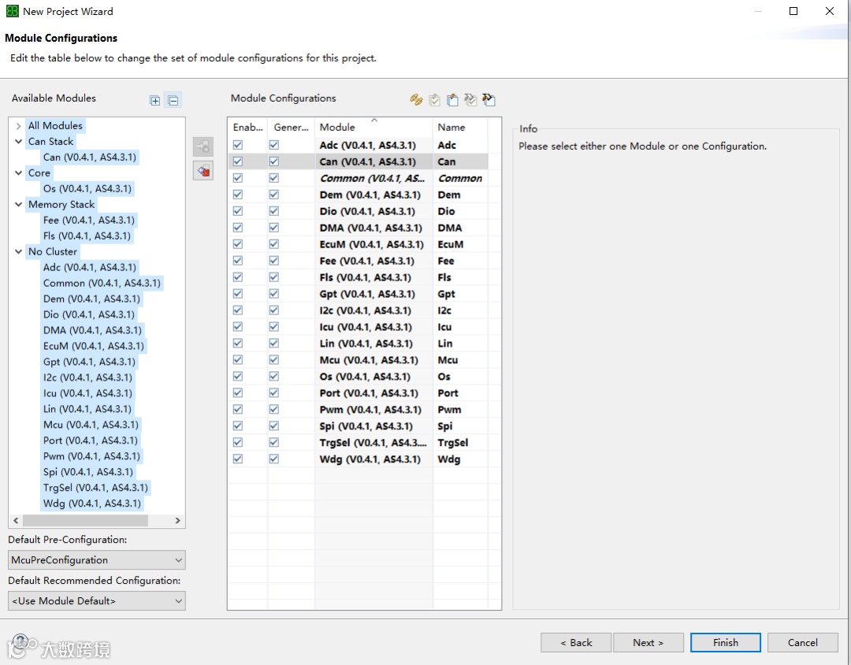Toggle the Enable checkbox for Wdg row
Screen dimensions: 851x665
coord(238,459)
